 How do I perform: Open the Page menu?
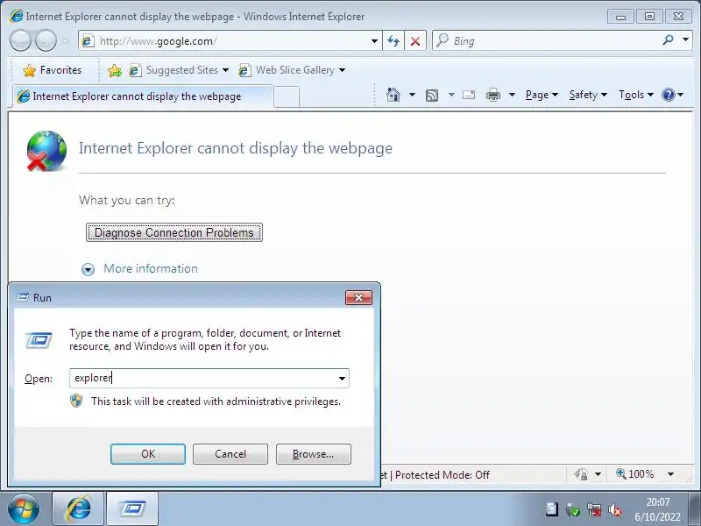(x=542, y=95)
